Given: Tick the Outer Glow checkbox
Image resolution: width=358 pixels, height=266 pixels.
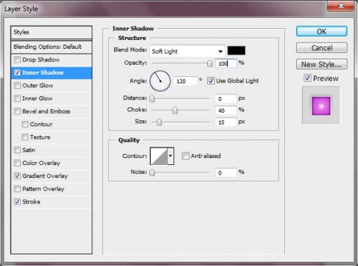Looking at the screenshot, I should [17, 85].
